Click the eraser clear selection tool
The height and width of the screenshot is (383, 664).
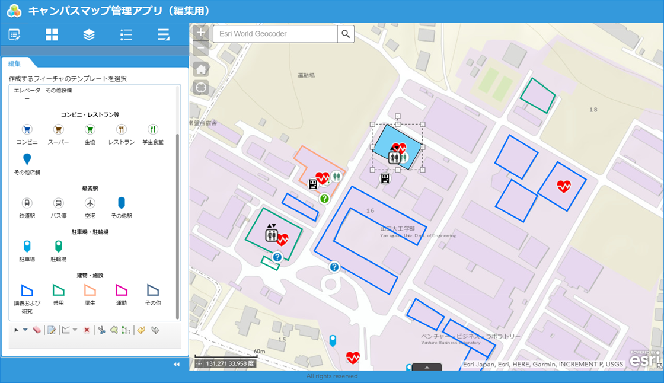[37, 330]
